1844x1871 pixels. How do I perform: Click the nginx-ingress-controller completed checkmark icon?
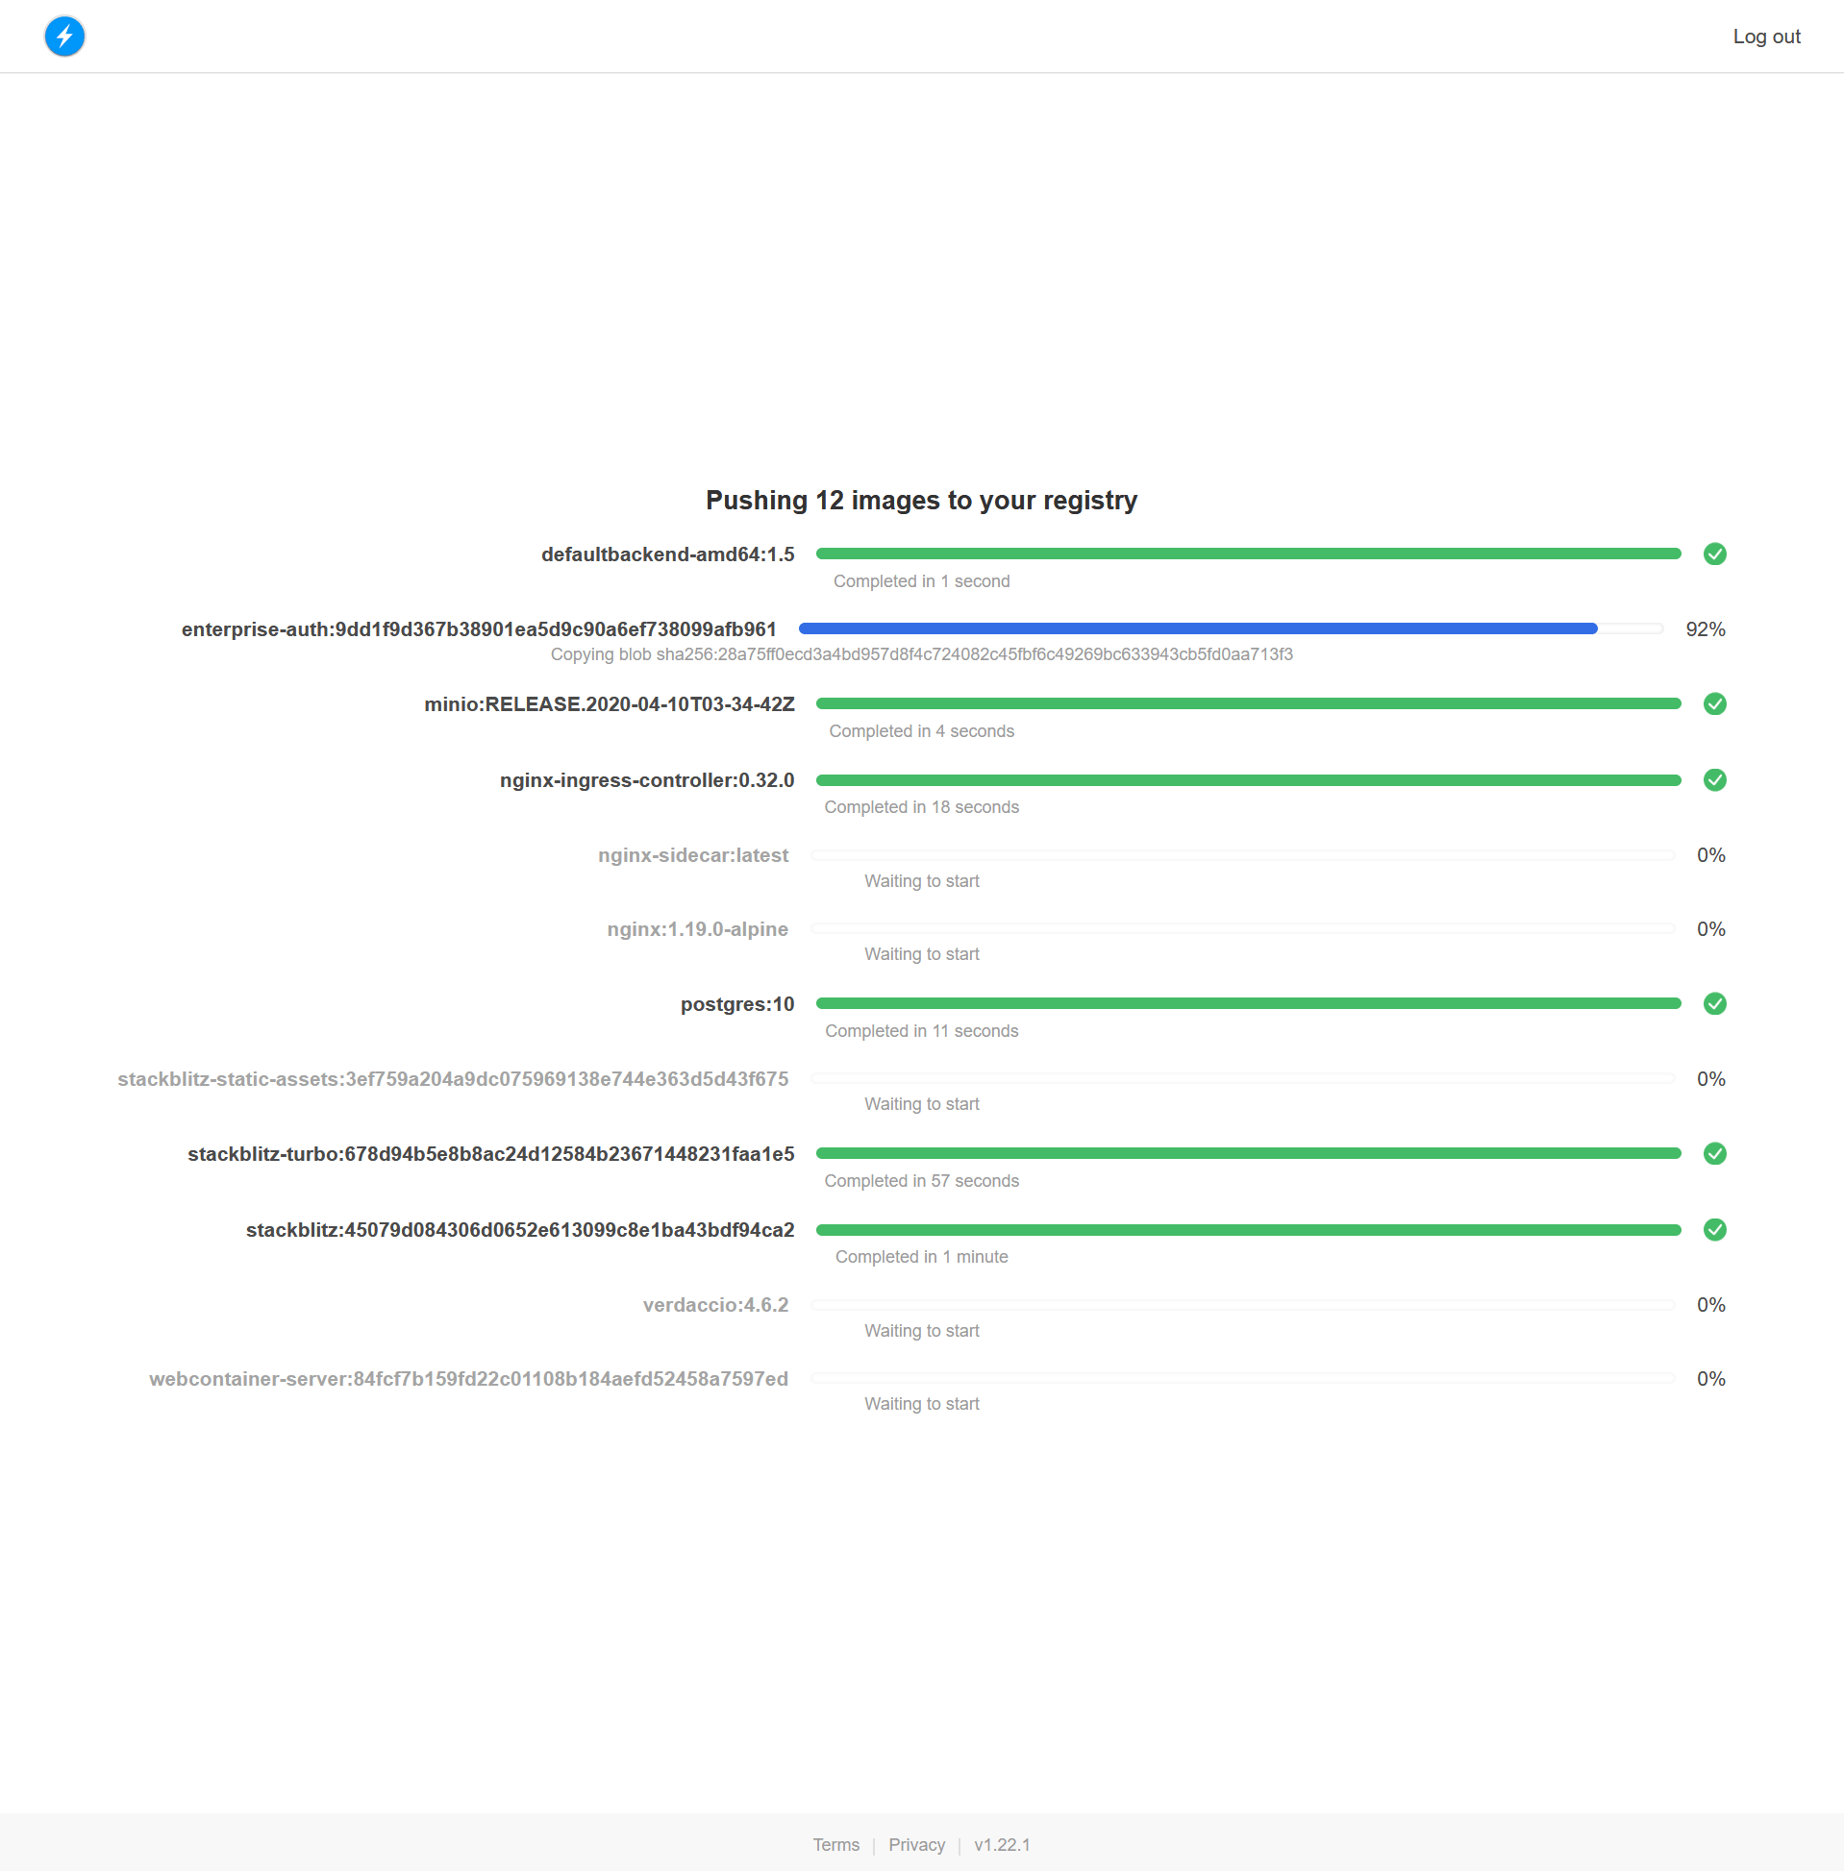[x=1714, y=780]
